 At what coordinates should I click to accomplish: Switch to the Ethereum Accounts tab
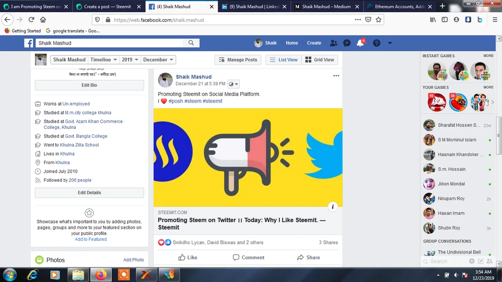399,6
